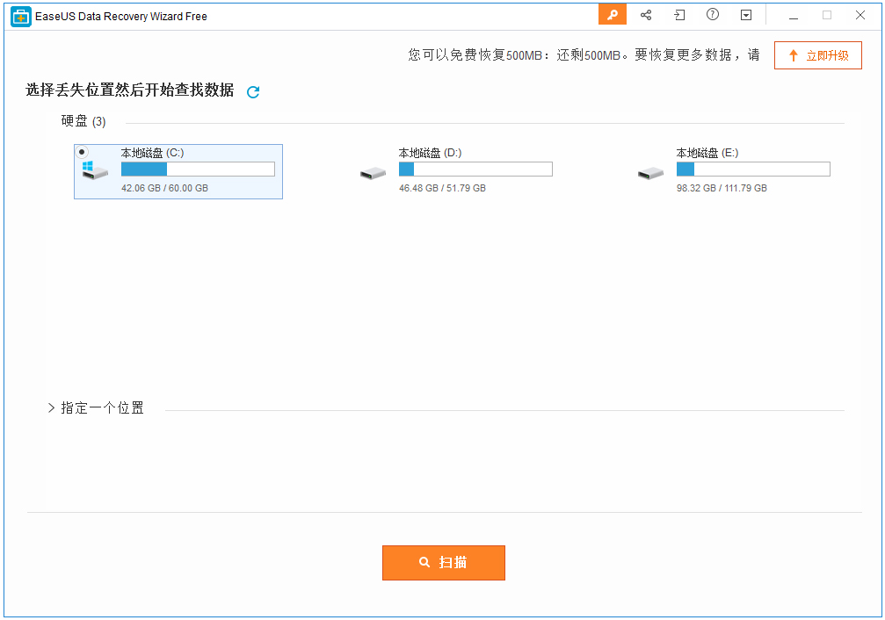Click the EaseUS app logo icon
This screenshot has width=885, height=620.
21,17
